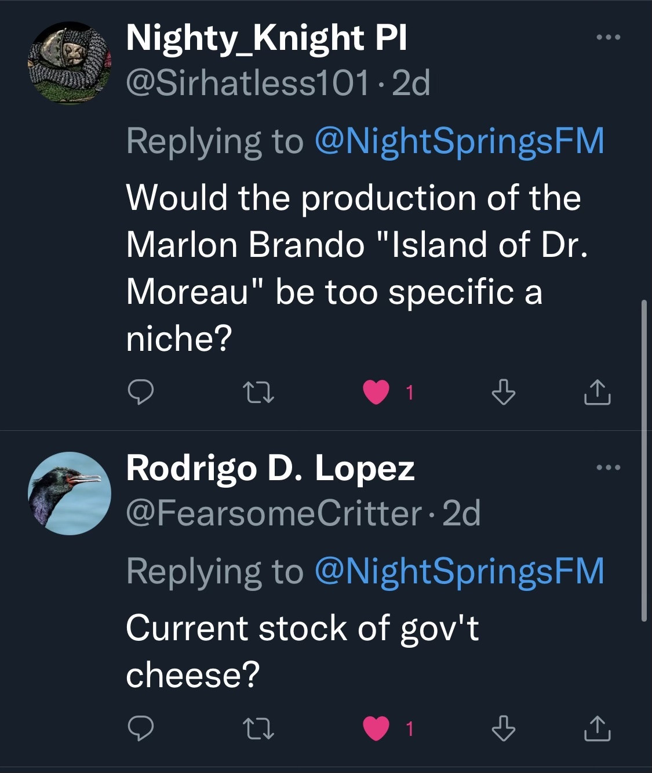
Task: Unlike Nighty_Knight PI's tweet
Action: (376, 393)
